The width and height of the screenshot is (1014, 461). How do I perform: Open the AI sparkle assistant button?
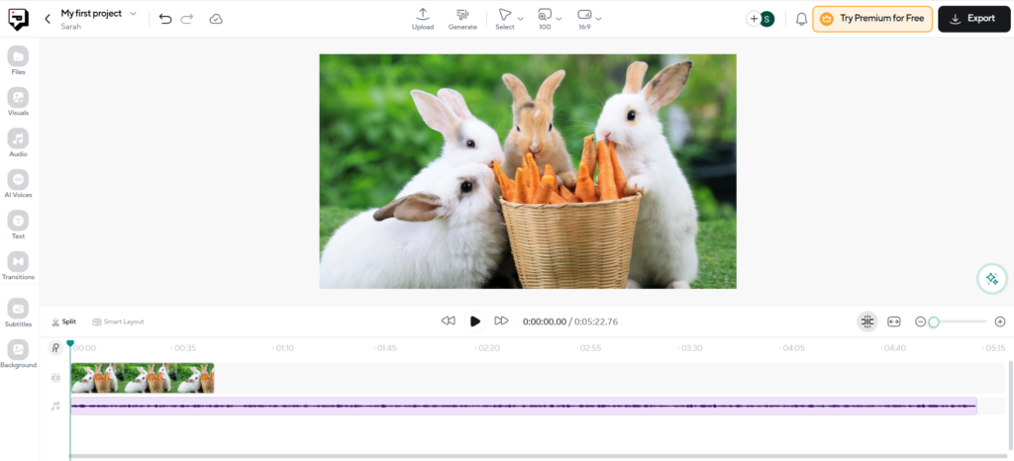[992, 279]
